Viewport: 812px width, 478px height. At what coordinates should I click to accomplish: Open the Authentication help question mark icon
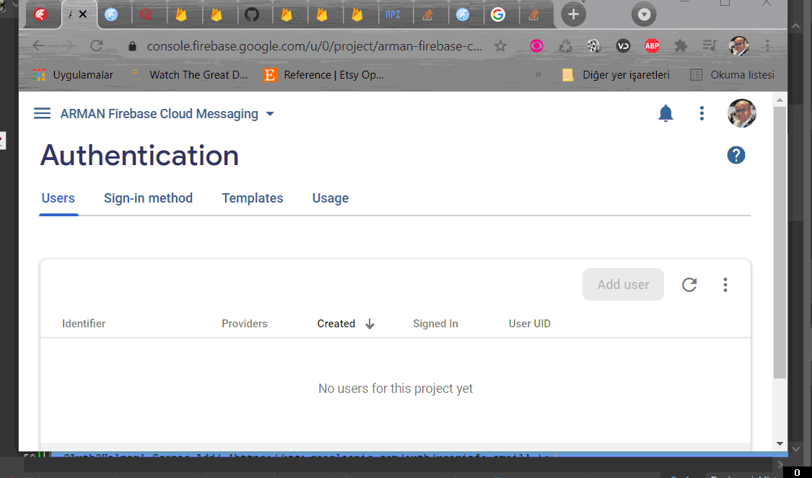736,155
